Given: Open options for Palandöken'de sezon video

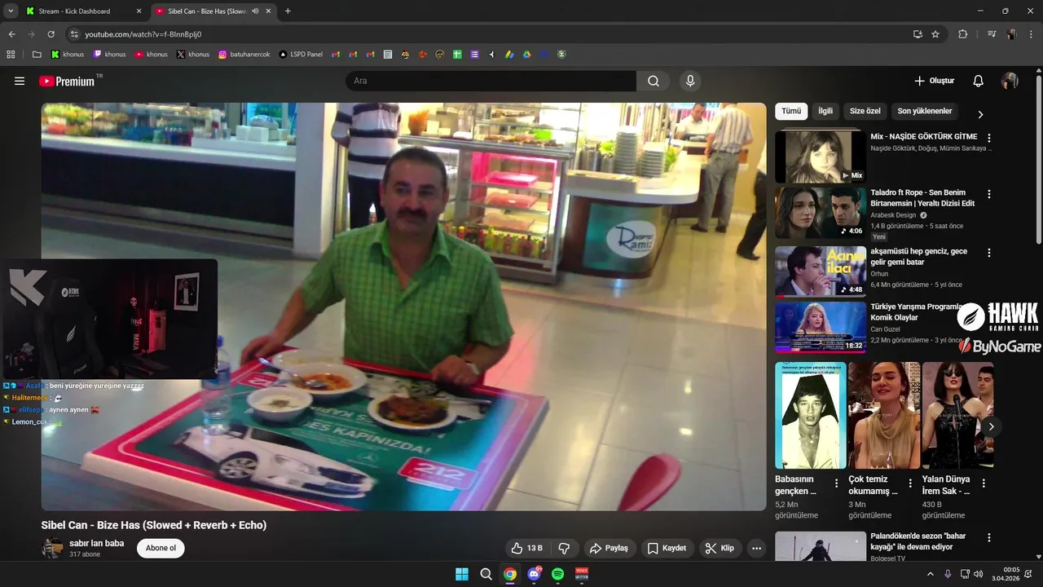Looking at the screenshot, I should 989,538.
